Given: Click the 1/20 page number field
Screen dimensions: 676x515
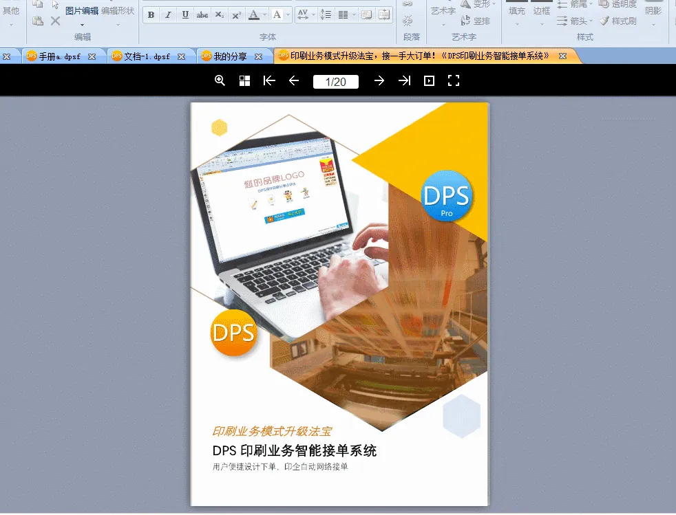Looking at the screenshot, I should (x=335, y=82).
